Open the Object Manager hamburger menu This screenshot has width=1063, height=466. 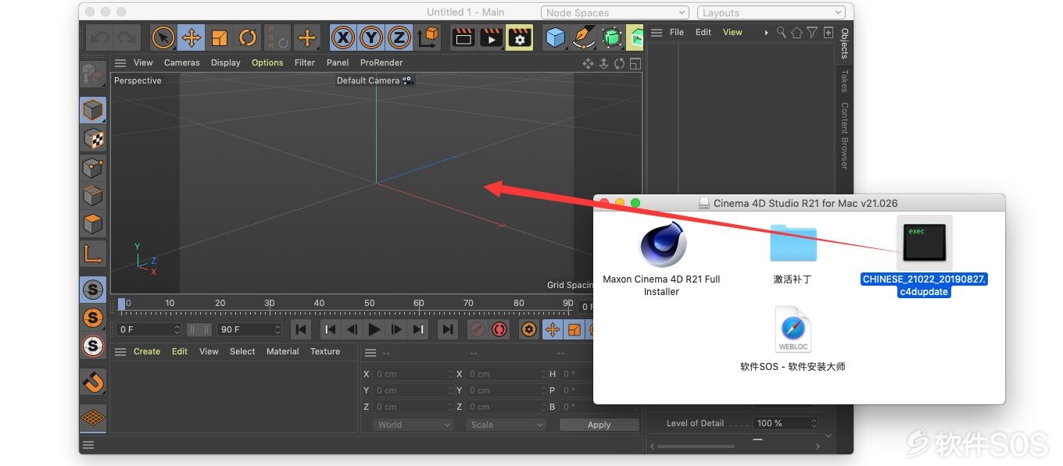tap(657, 32)
